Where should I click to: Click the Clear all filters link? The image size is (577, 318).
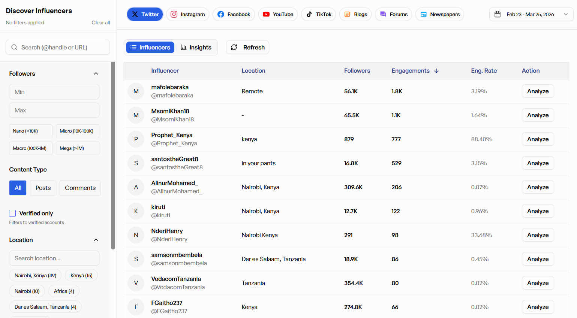[x=100, y=23]
